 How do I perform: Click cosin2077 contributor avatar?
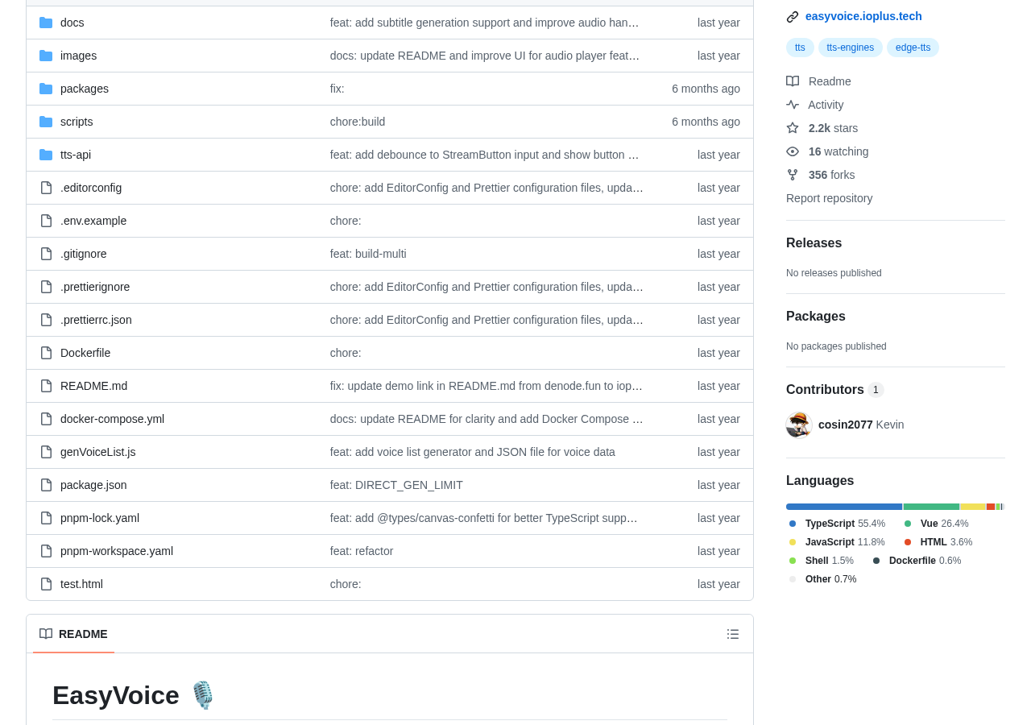[x=799, y=425]
